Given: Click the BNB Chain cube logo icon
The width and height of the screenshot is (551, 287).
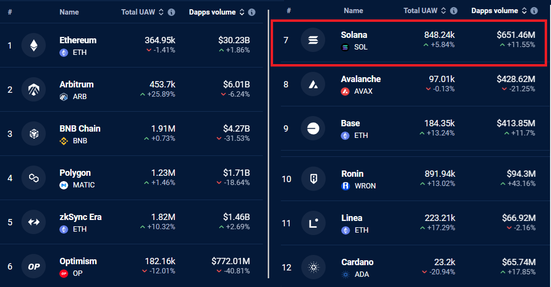Looking at the screenshot, I should [34, 134].
